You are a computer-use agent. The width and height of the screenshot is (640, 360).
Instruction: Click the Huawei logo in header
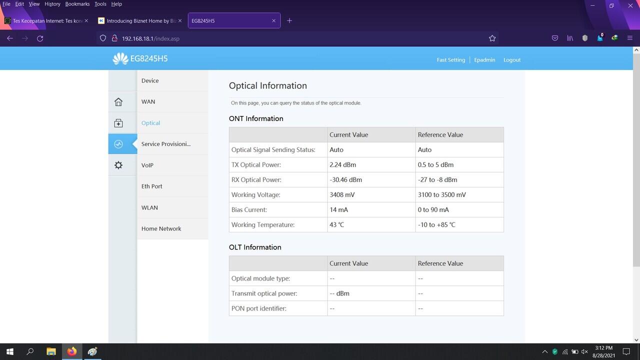tap(120, 59)
